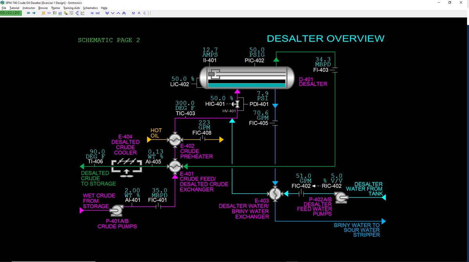The height and width of the screenshot is (262, 469).
Task: Select the pencil edit toolbar icon
Action: click(66, 13)
